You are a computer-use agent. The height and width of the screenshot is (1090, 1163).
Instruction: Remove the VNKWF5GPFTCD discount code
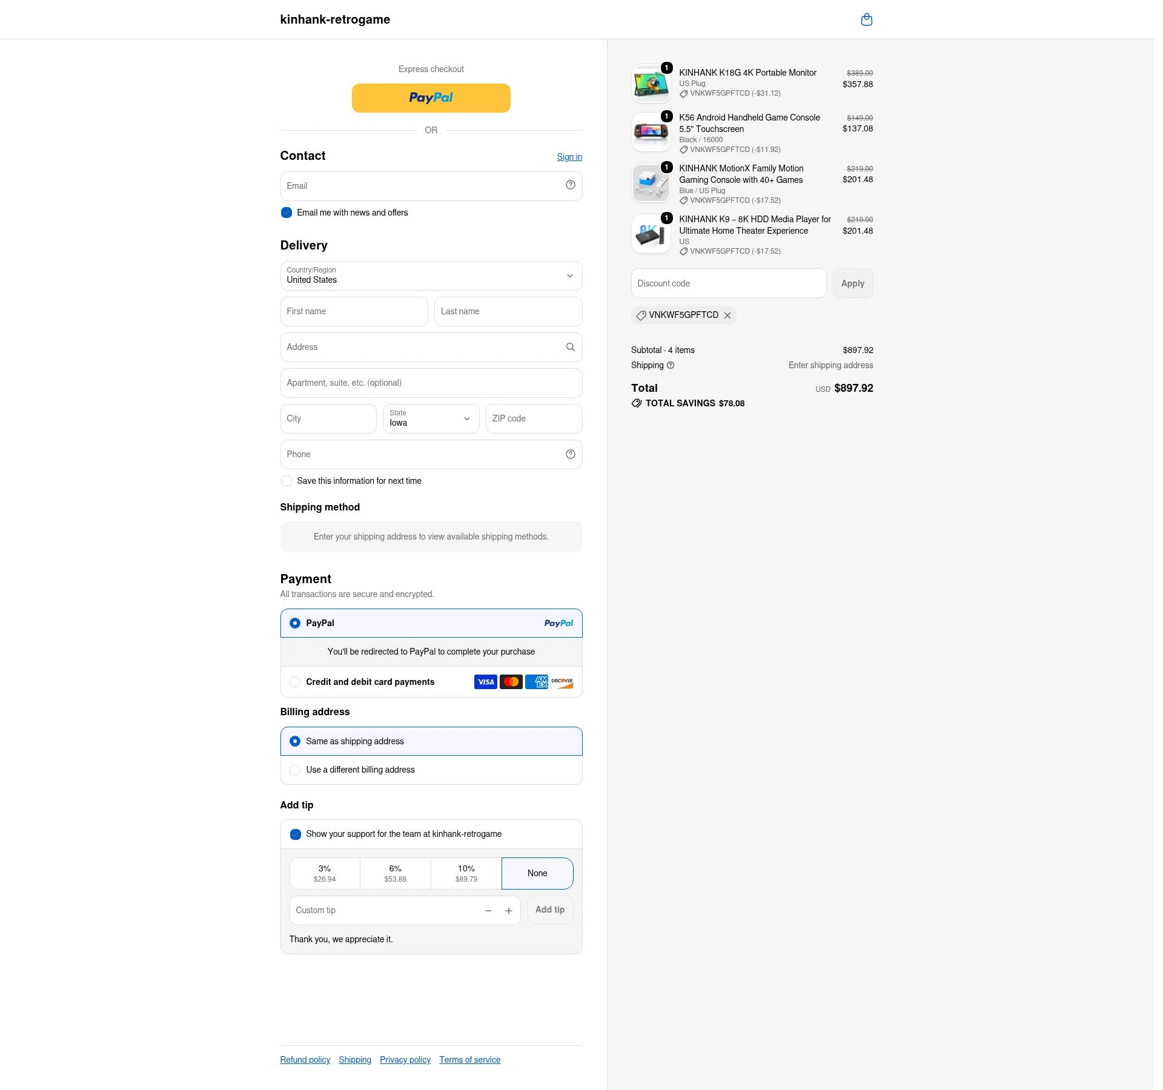tap(727, 315)
